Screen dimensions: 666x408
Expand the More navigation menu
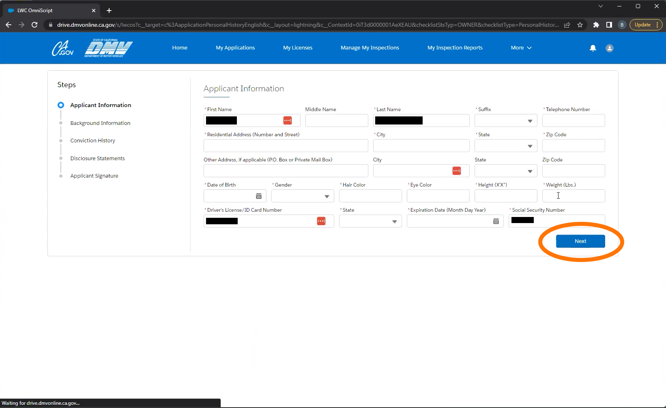(521, 48)
